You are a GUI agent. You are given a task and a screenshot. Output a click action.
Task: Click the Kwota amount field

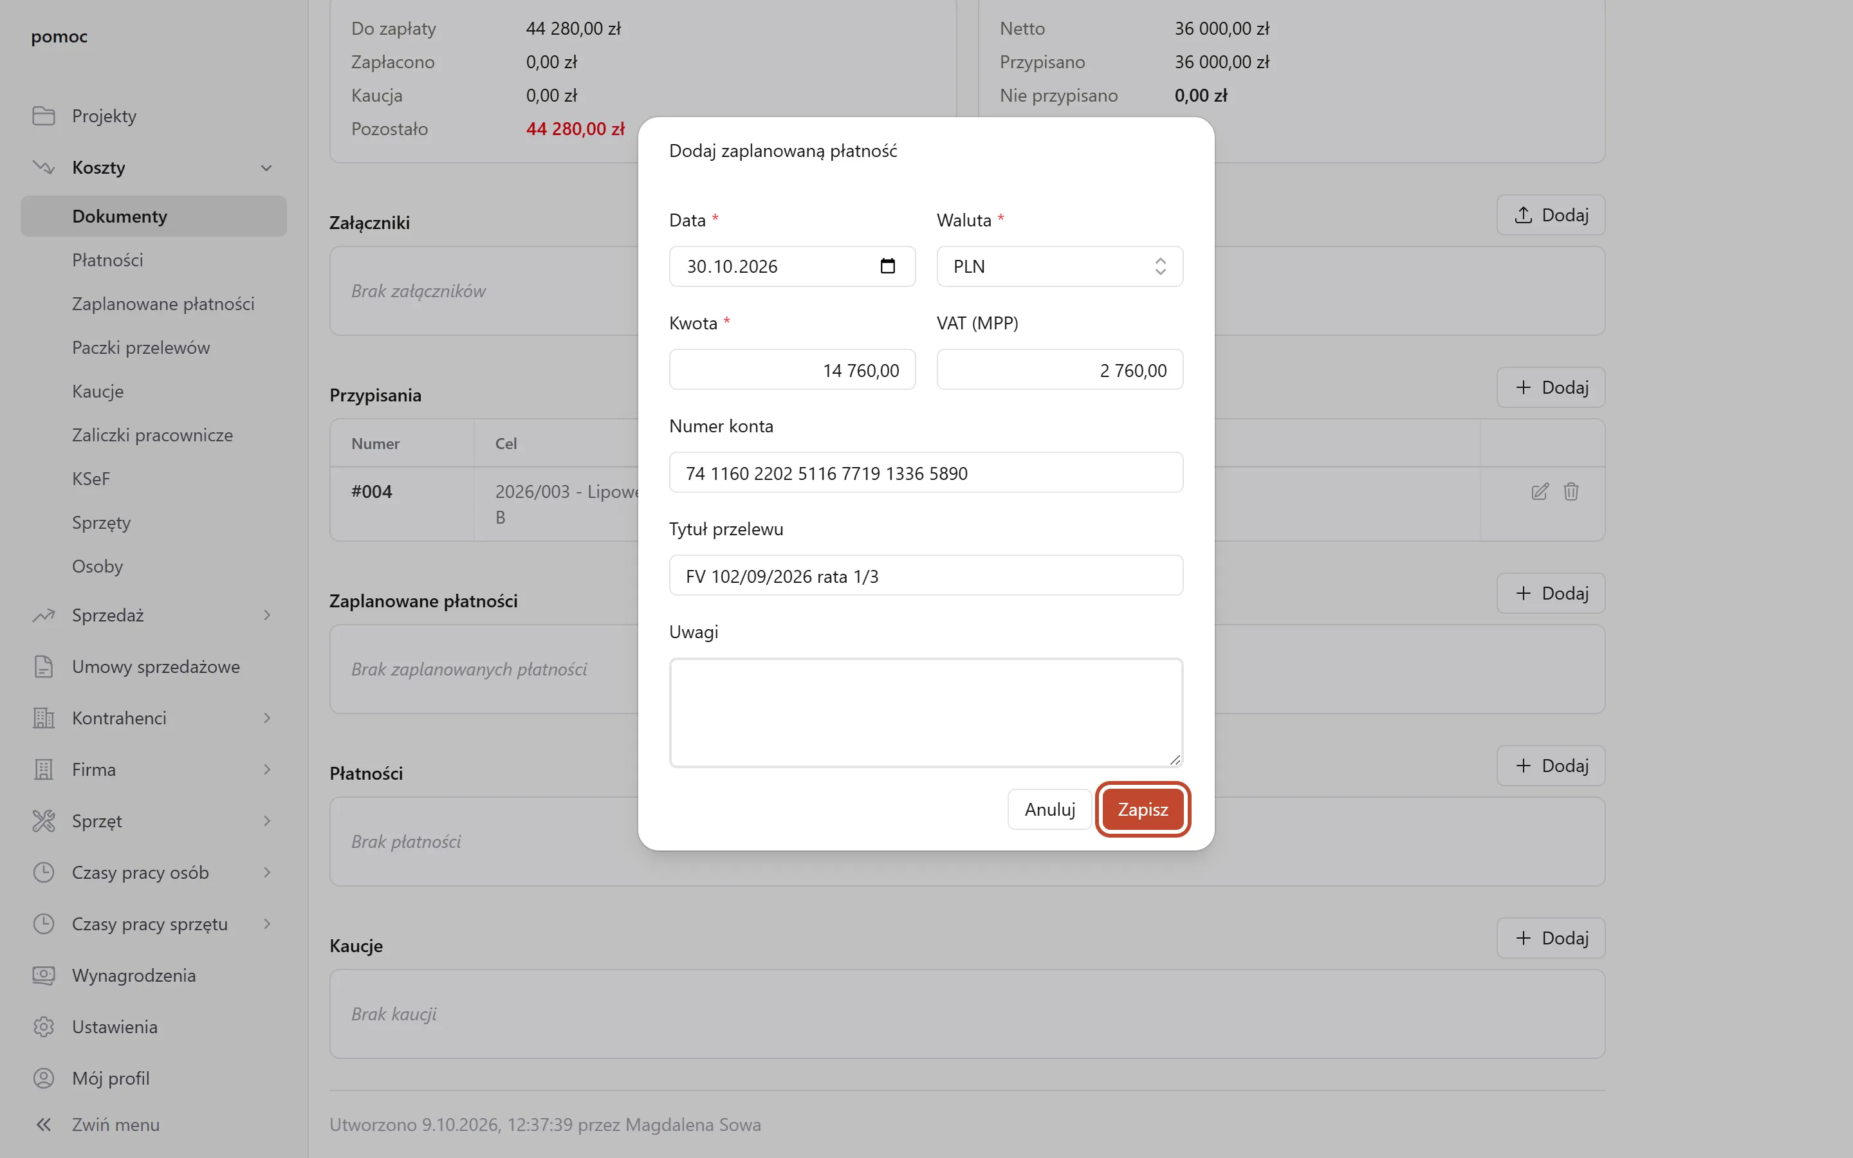point(792,370)
